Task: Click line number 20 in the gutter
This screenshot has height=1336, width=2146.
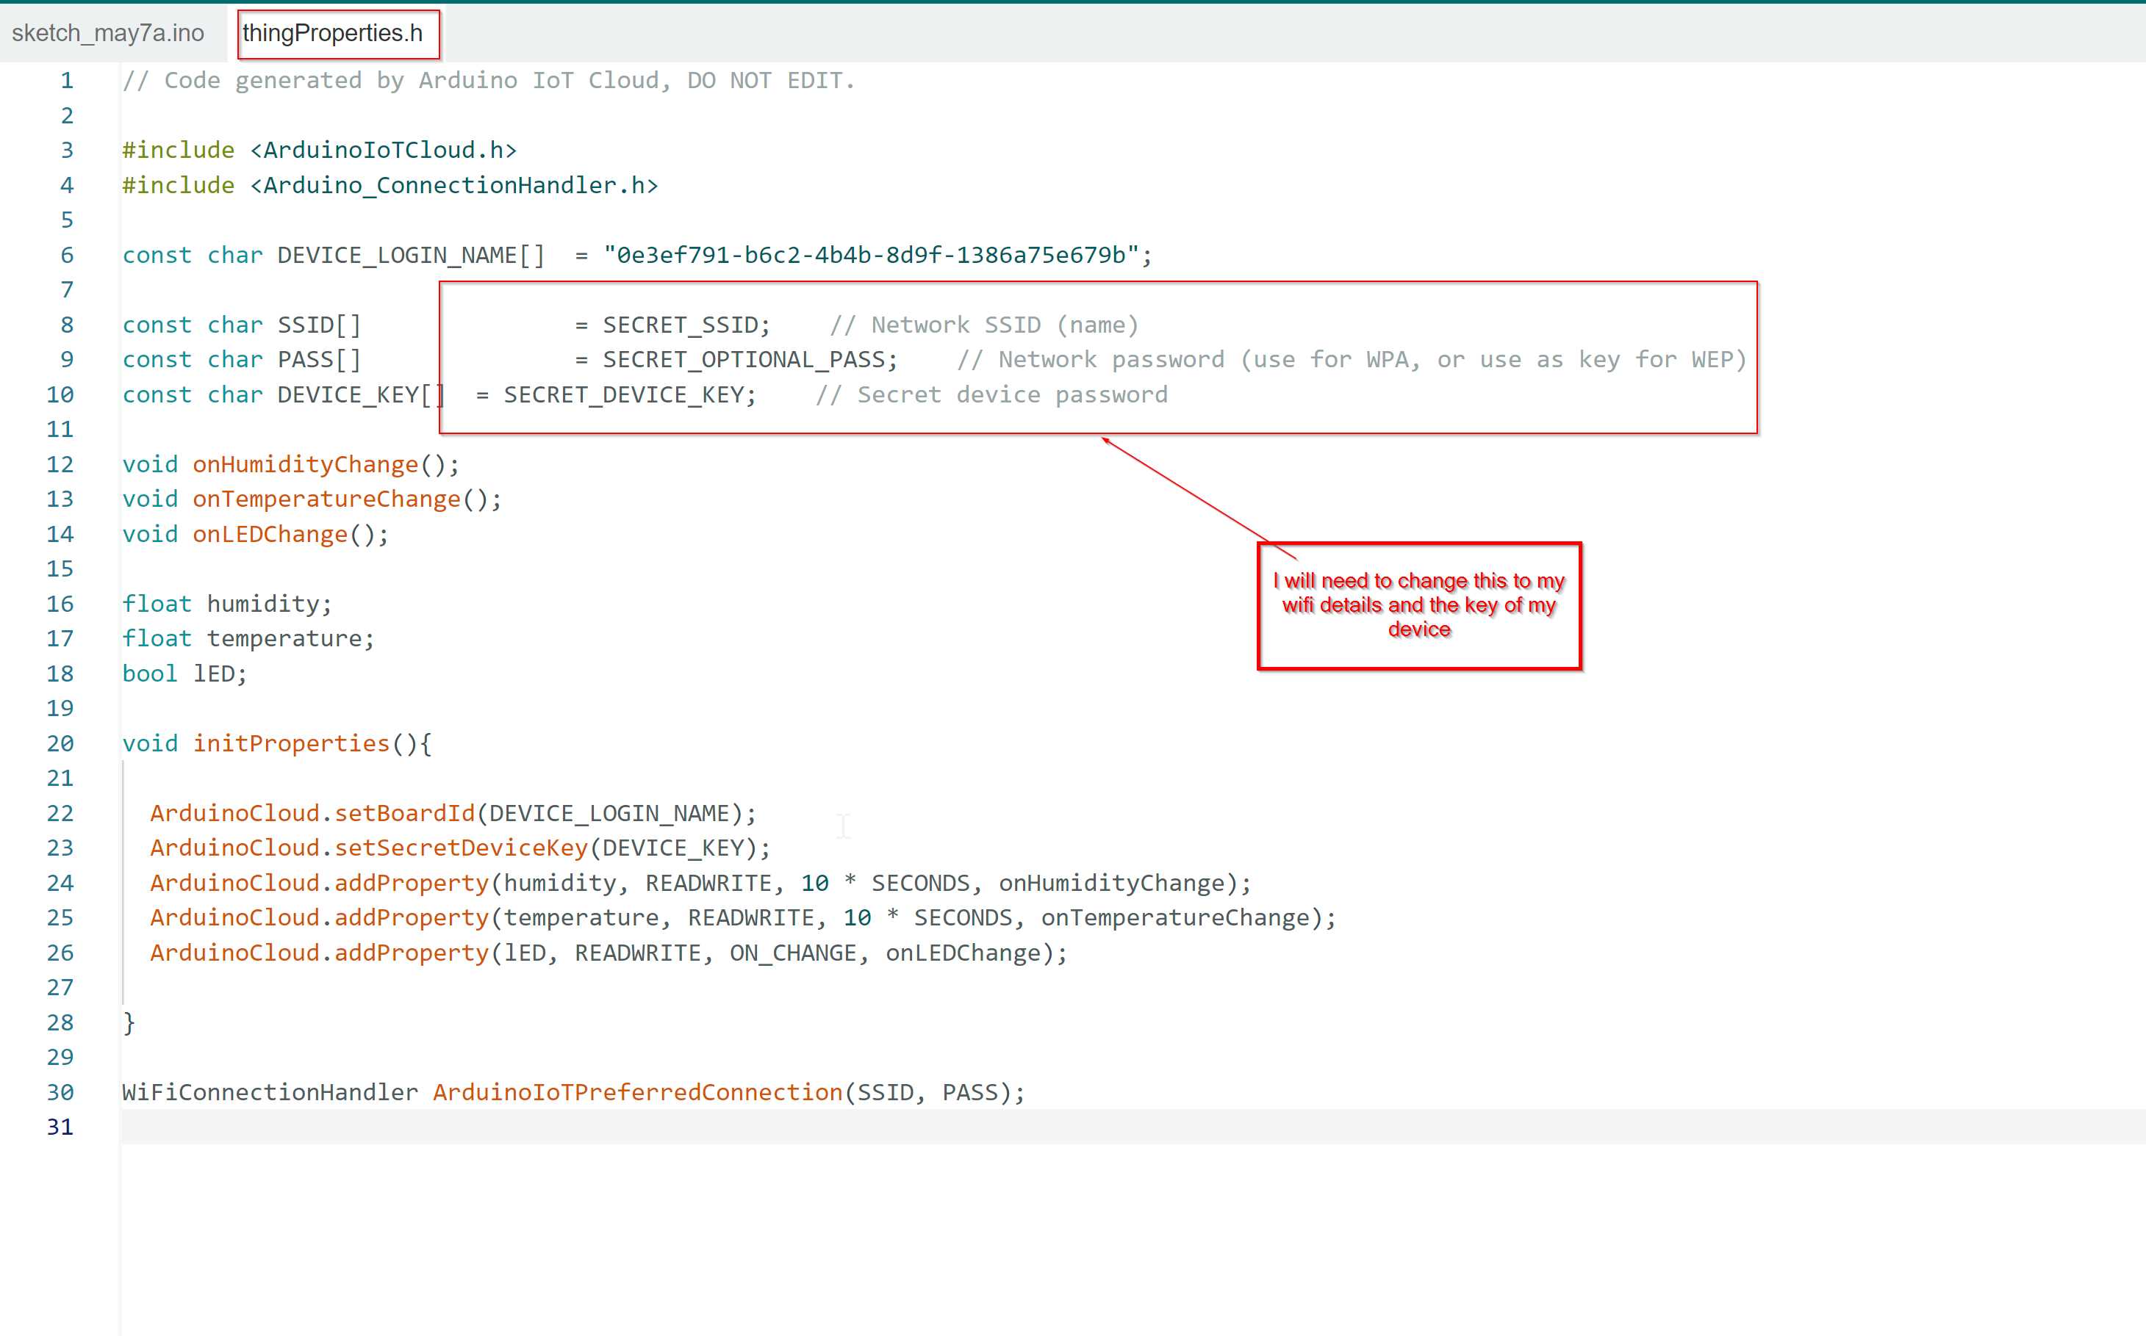Action: (x=60, y=743)
